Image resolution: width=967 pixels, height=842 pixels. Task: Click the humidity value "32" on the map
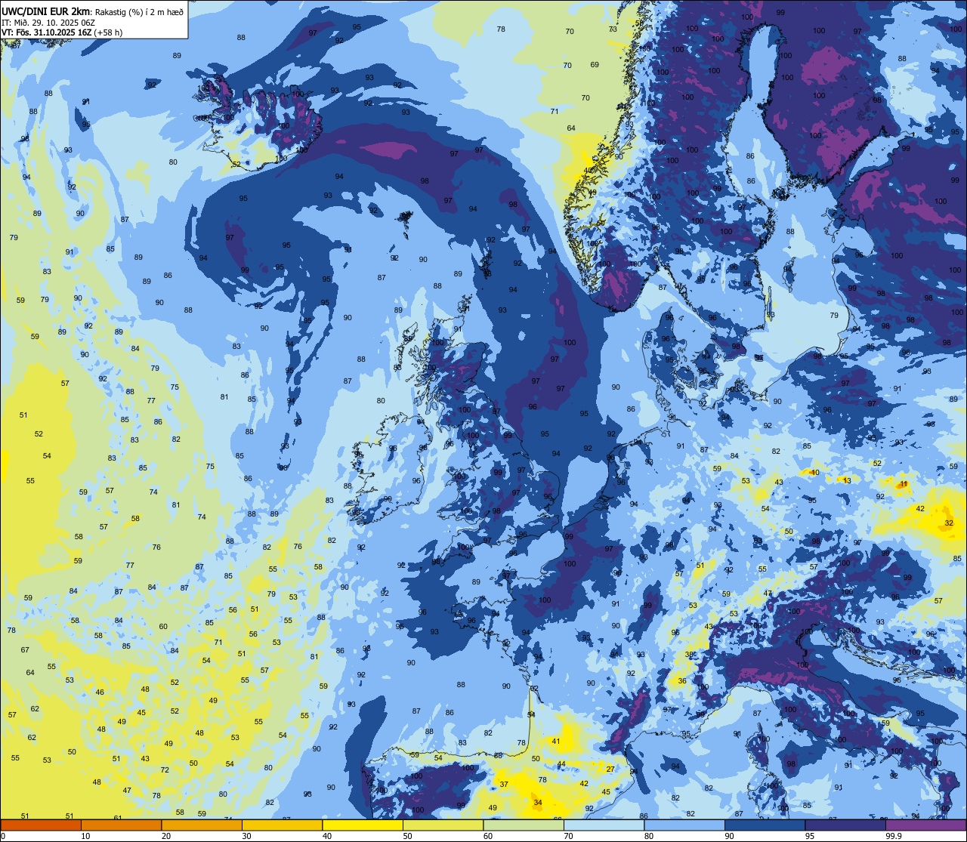pos(949,523)
